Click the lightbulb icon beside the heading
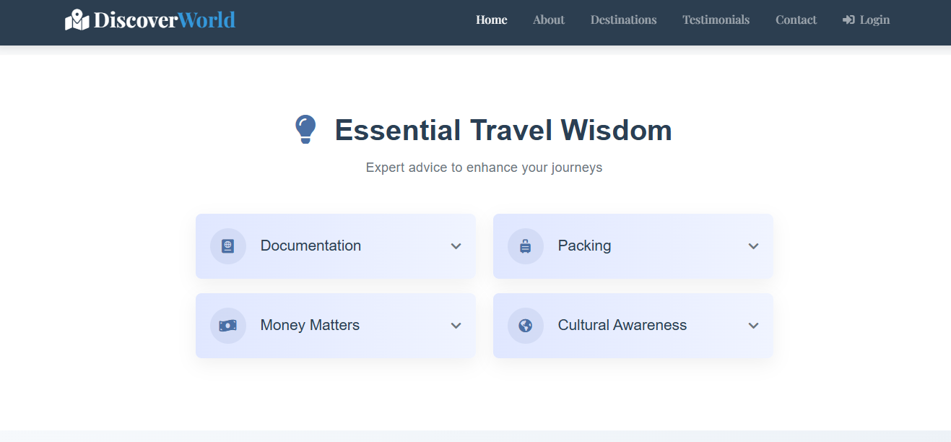Viewport: 951px width, 442px height. (x=305, y=130)
